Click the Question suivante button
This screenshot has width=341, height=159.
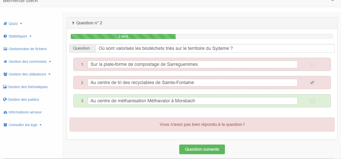point(202,149)
